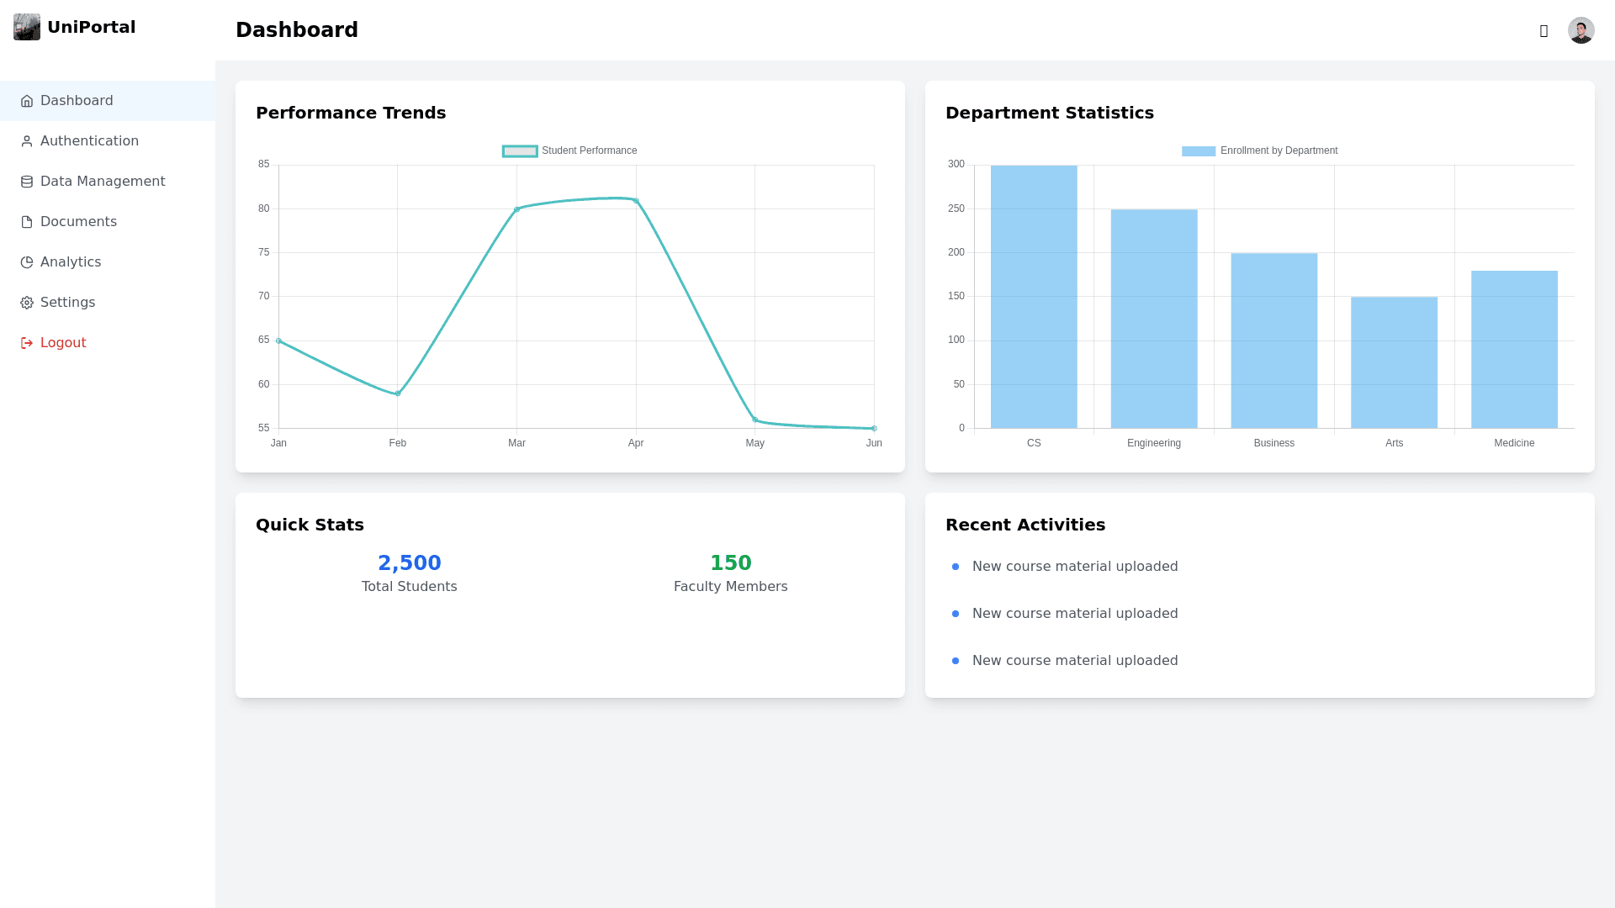Toggle the Student Performance legend entry
Screen dimensions: 1615x908
tap(569, 150)
